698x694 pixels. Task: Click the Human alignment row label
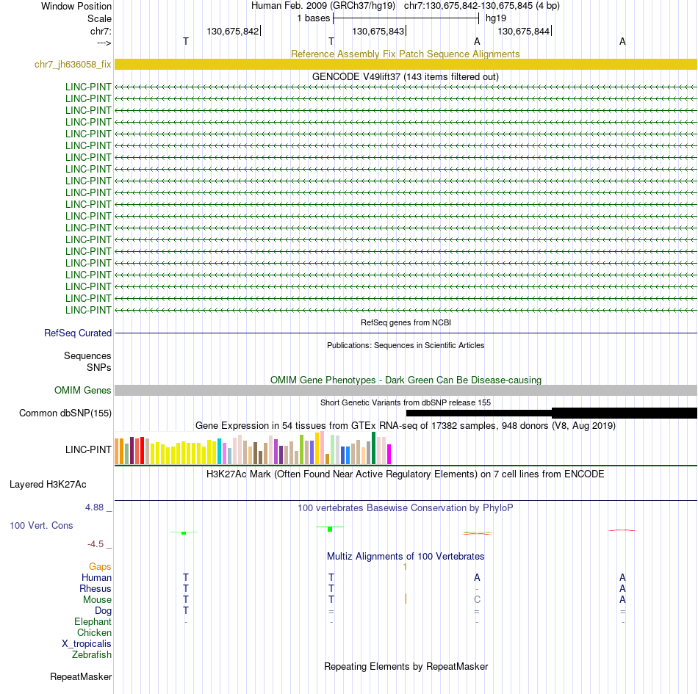[96, 578]
